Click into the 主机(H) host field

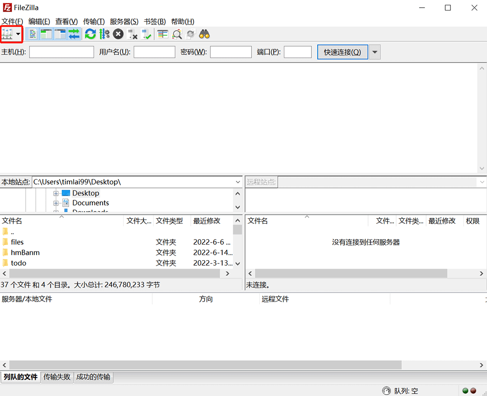click(x=61, y=52)
